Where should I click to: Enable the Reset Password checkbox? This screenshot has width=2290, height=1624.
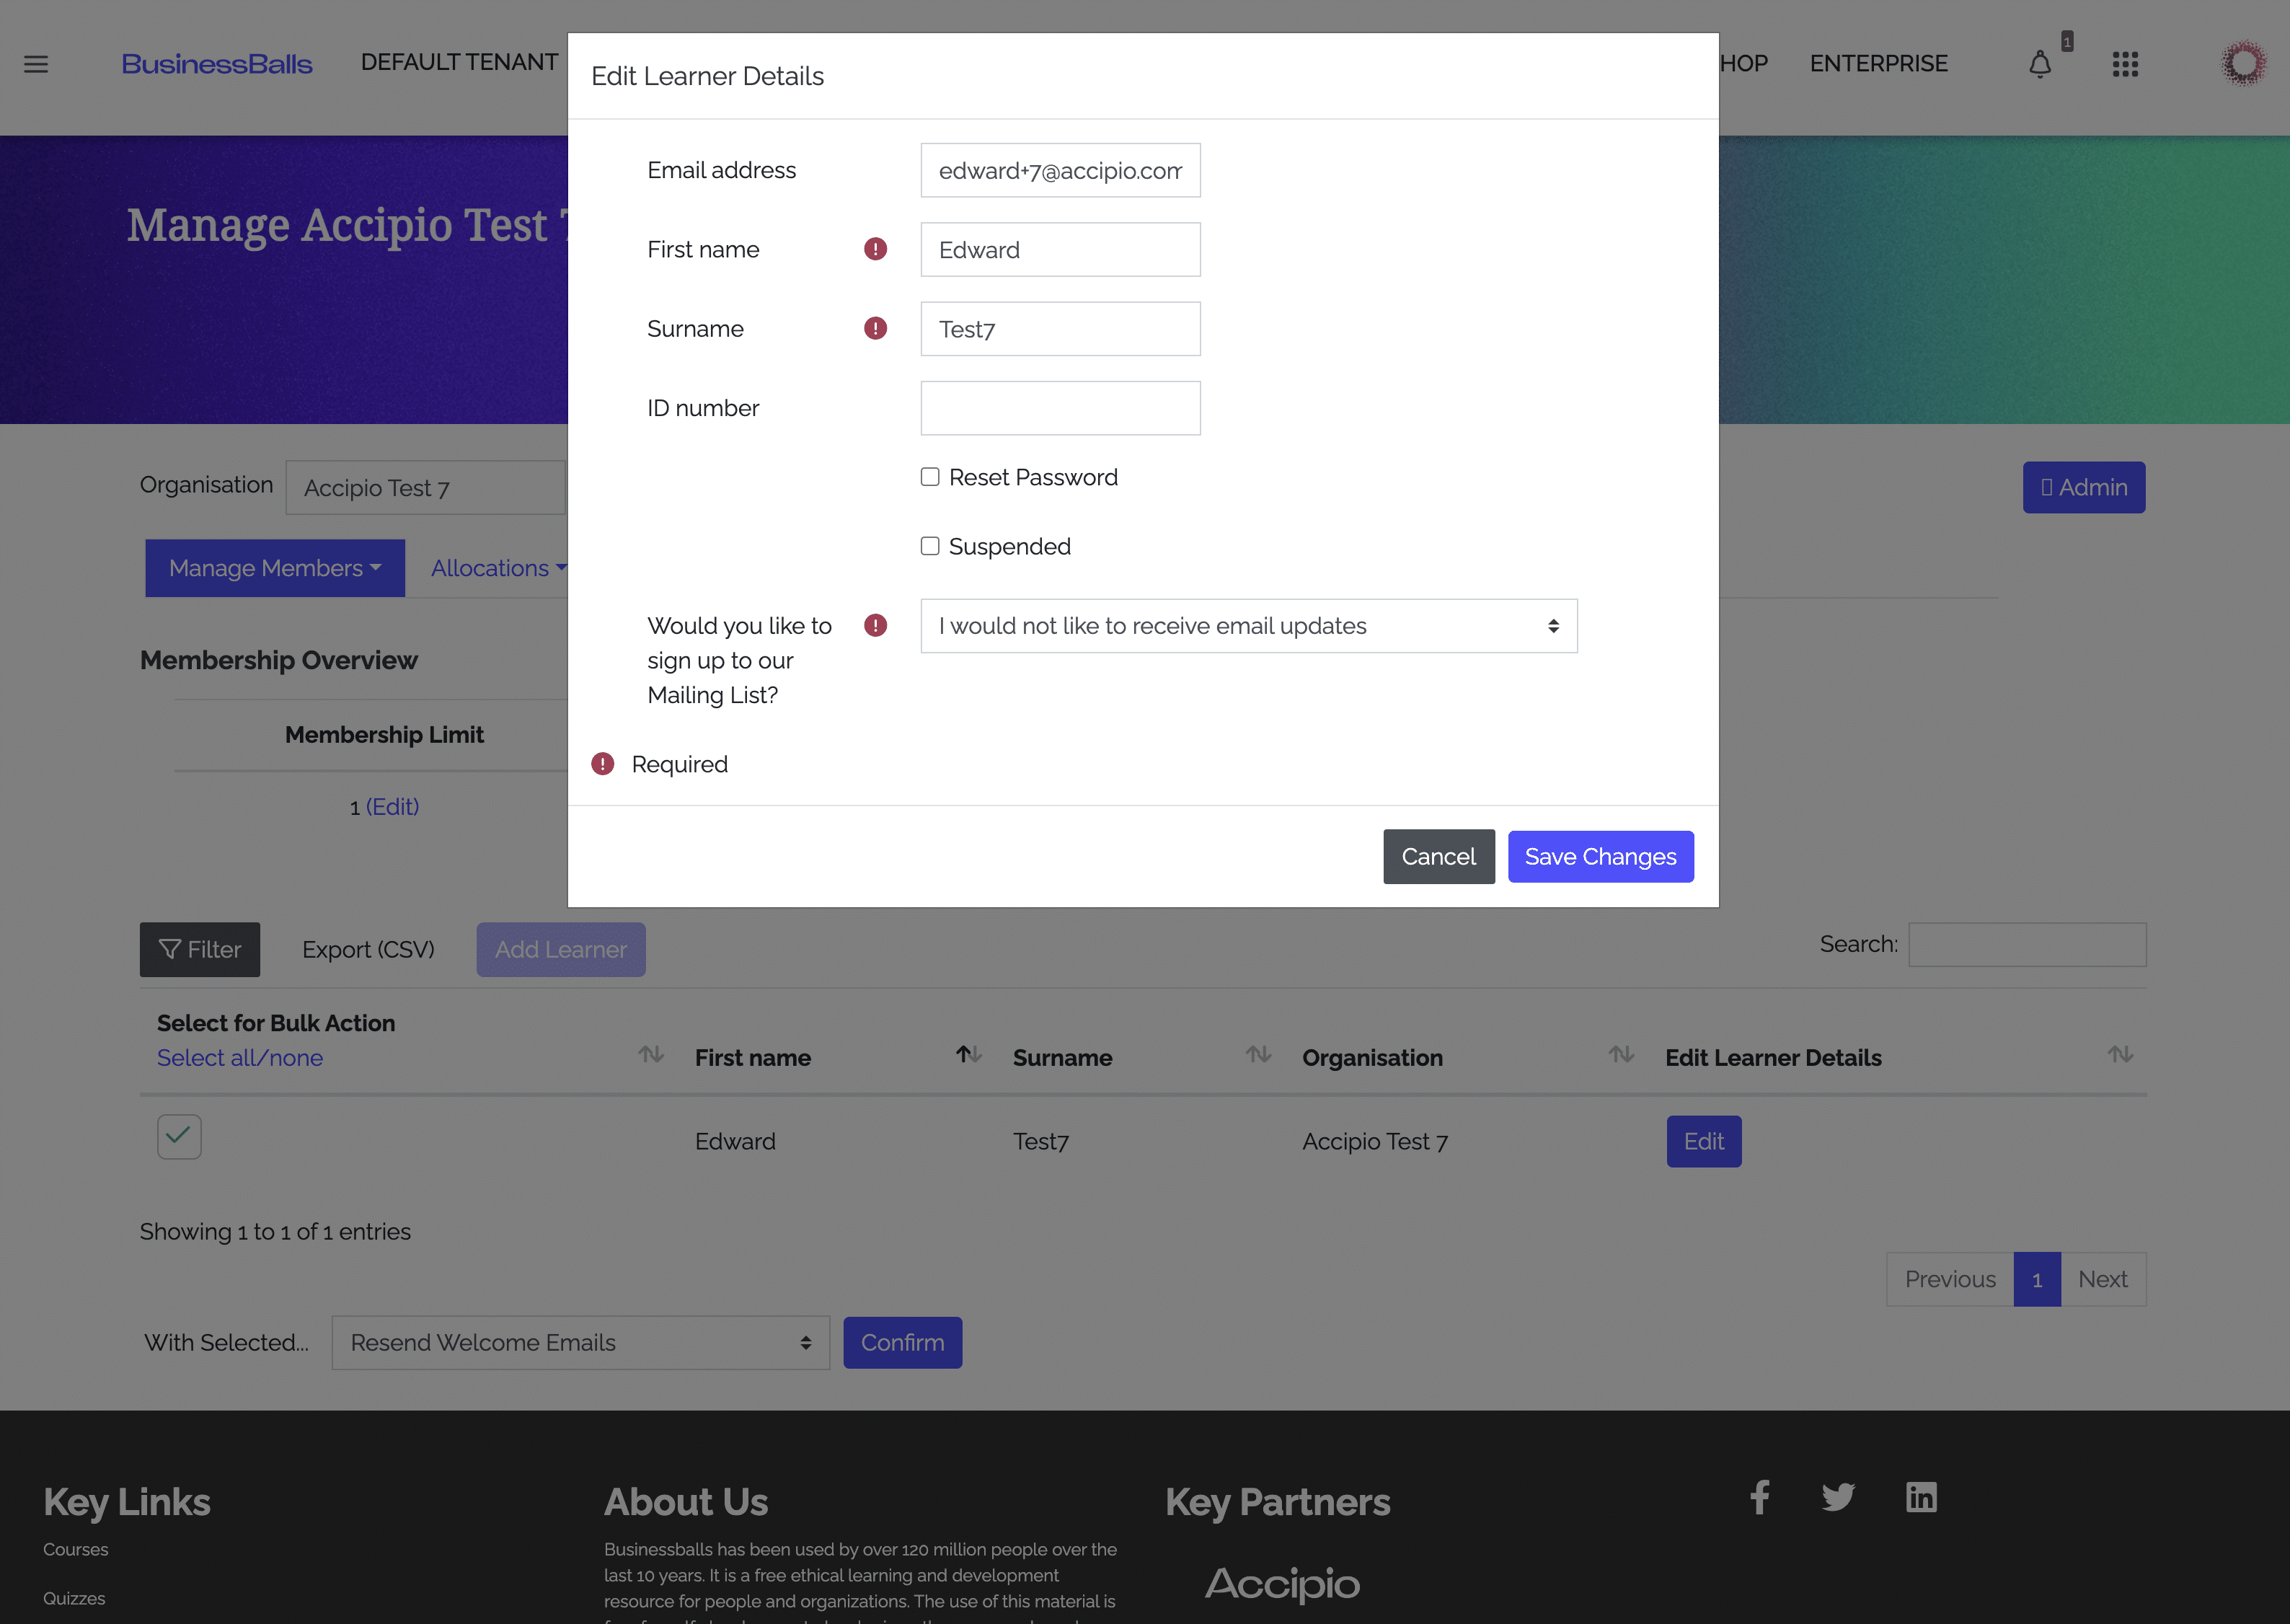point(931,477)
